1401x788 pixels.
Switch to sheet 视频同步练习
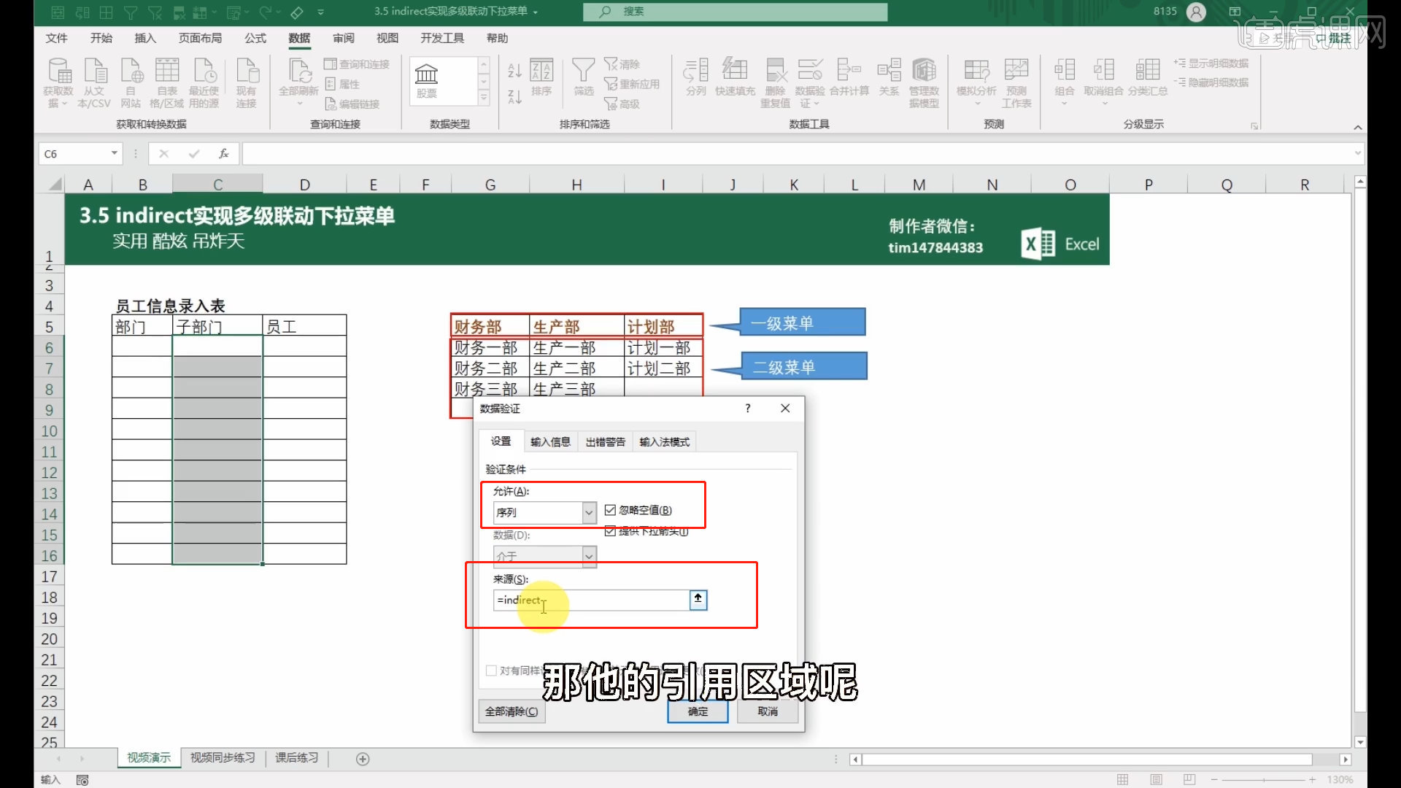point(223,758)
